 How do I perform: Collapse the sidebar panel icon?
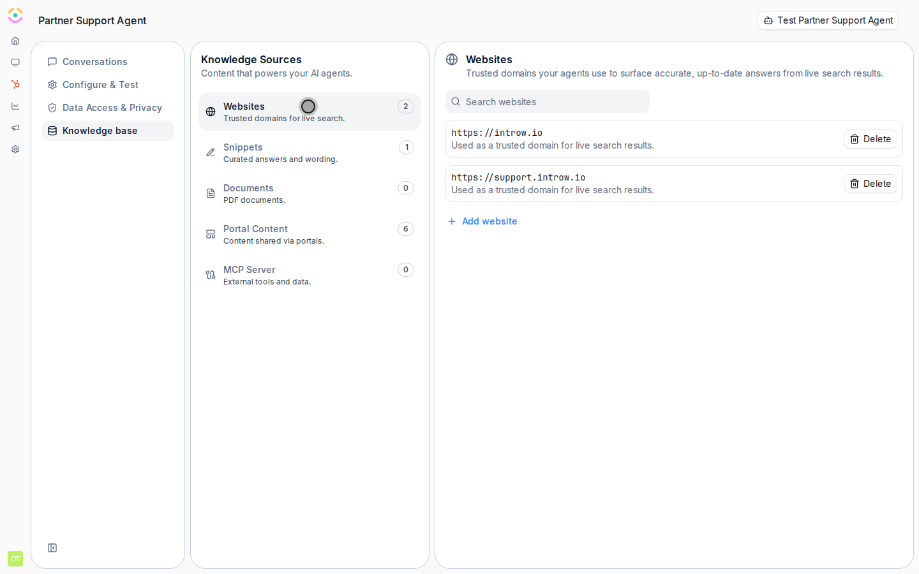coord(52,548)
